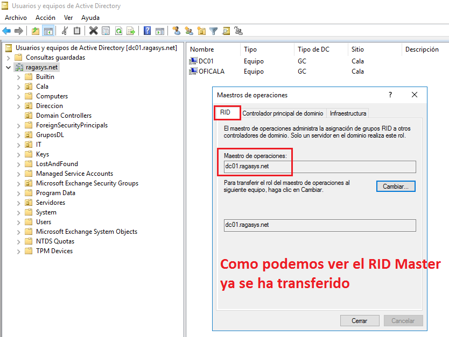Click the Filter funnel icon
This screenshot has height=337, width=449.
214,31
